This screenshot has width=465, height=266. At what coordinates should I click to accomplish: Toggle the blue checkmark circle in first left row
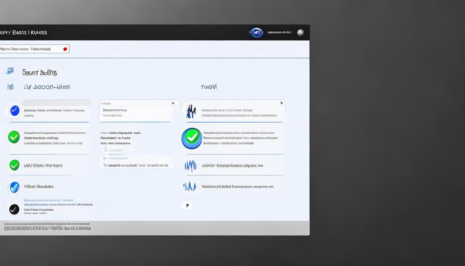pyautogui.click(x=15, y=111)
